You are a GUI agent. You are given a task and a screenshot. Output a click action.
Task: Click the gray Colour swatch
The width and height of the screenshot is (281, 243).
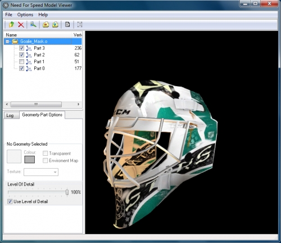pyautogui.click(x=29, y=160)
